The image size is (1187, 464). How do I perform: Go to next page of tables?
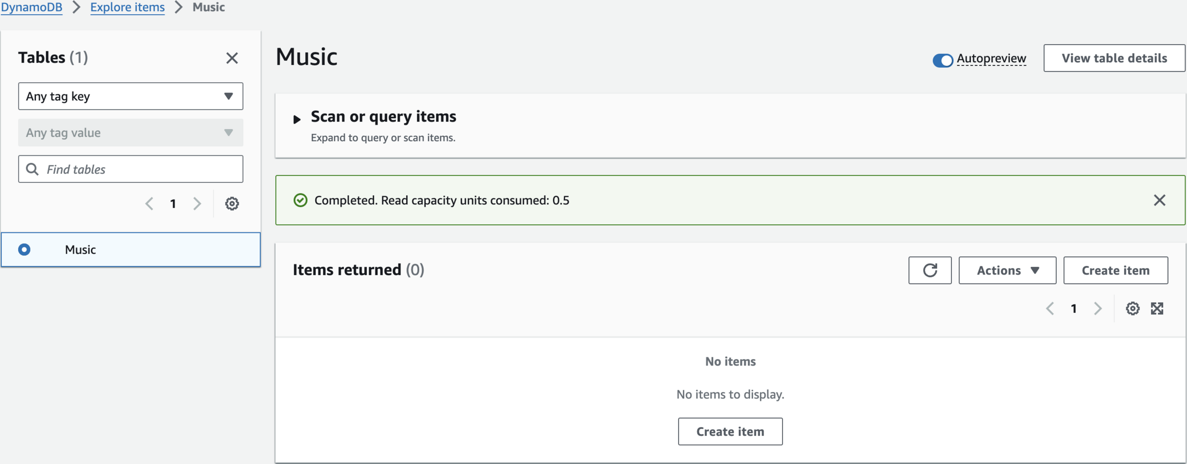click(197, 204)
